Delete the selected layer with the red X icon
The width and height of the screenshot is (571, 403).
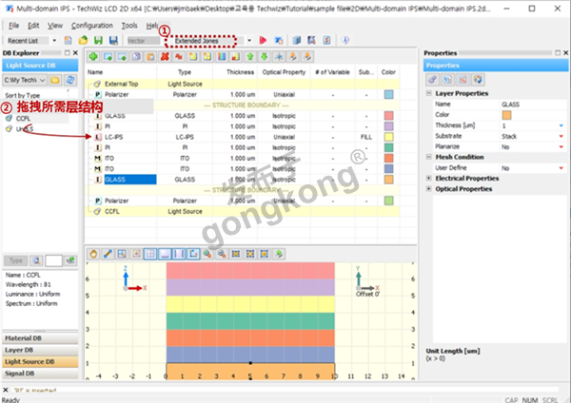tap(165, 57)
